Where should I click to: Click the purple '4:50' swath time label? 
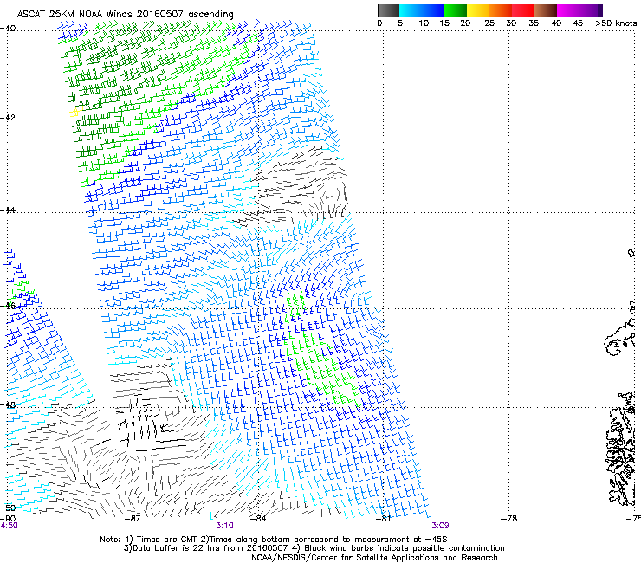pos(9,526)
